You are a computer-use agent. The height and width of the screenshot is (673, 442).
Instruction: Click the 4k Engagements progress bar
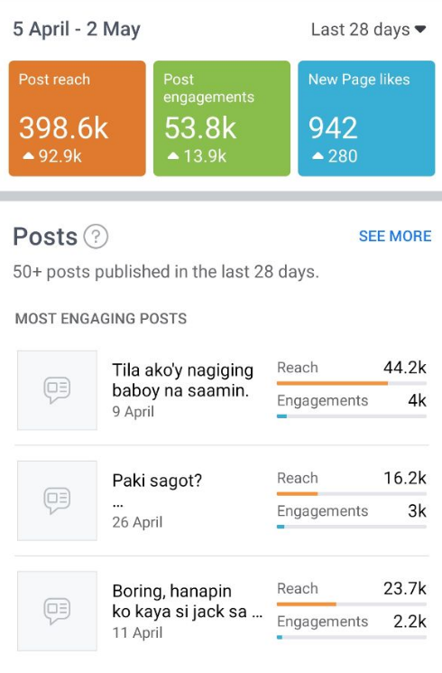click(352, 416)
